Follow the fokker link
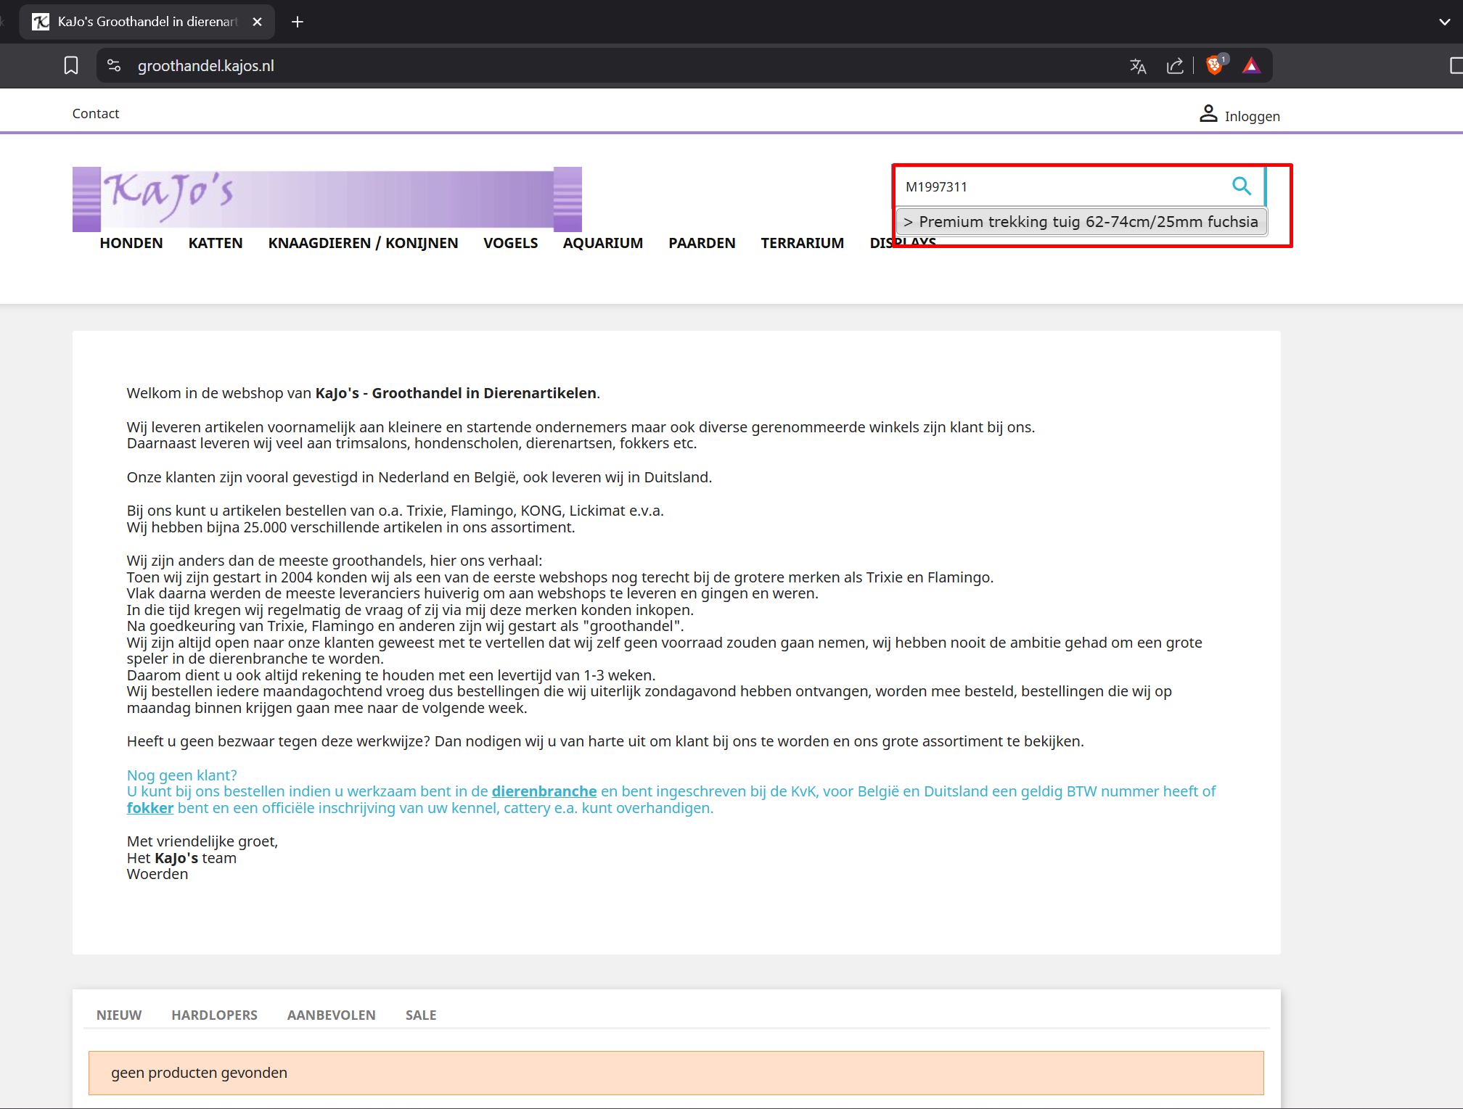Screen dimensions: 1463x1109 [x=150, y=808]
